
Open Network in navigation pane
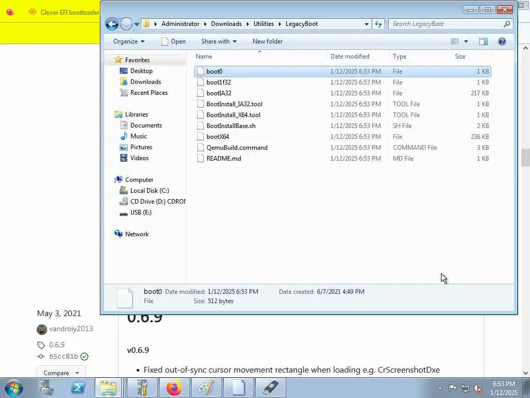[x=137, y=234]
